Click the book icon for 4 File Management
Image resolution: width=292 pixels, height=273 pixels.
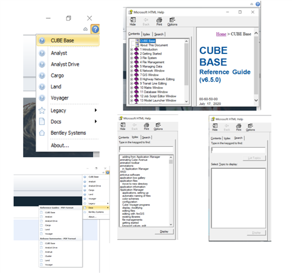(x=136, y=62)
